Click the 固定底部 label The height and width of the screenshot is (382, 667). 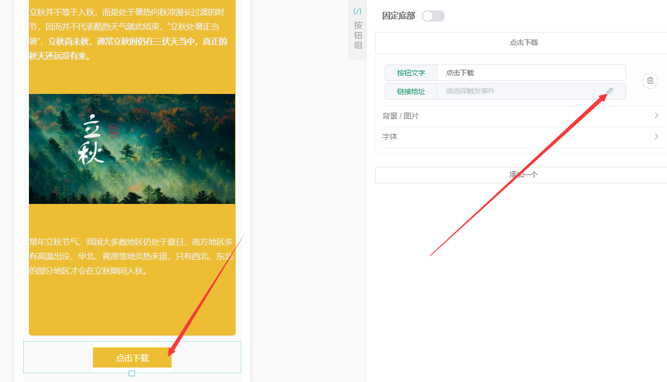398,16
